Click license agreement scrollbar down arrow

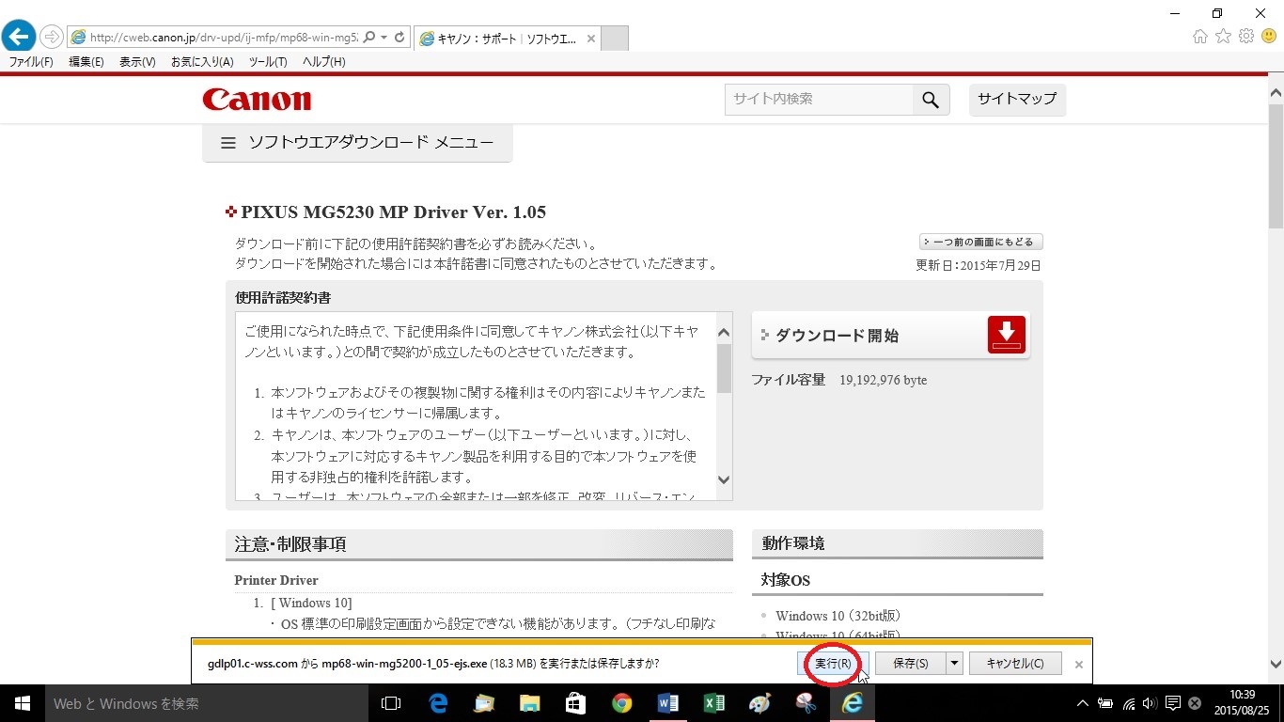pos(724,479)
